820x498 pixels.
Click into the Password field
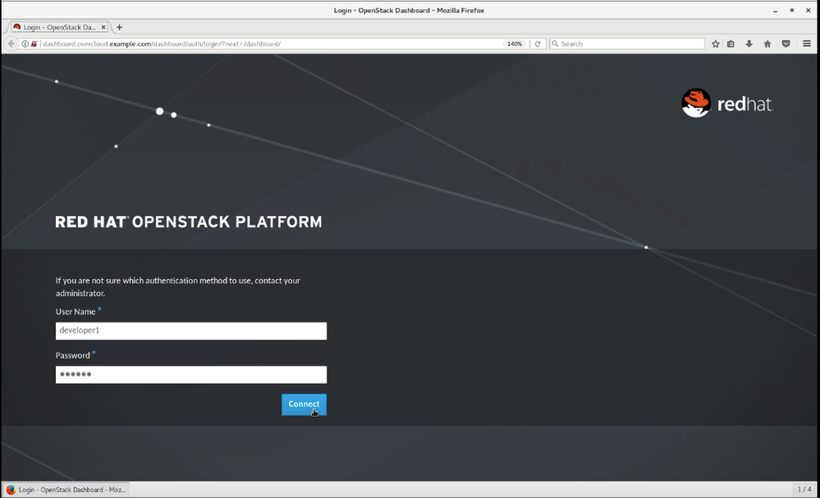pos(190,375)
